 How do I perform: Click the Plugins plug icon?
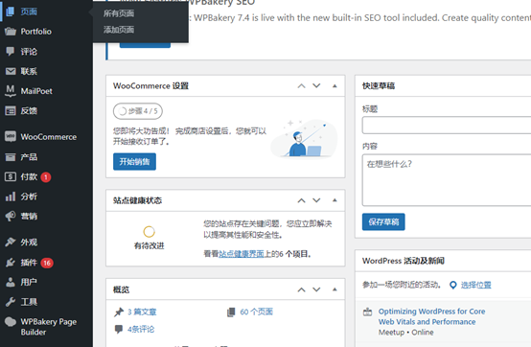click(x=11, y=263)
